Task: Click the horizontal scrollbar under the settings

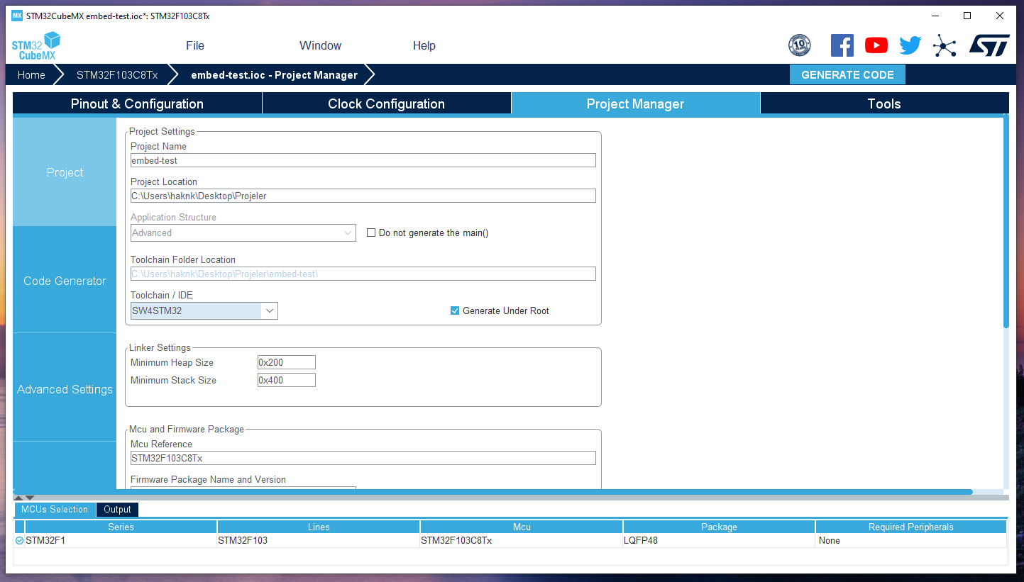Action: tap(493, 492)
